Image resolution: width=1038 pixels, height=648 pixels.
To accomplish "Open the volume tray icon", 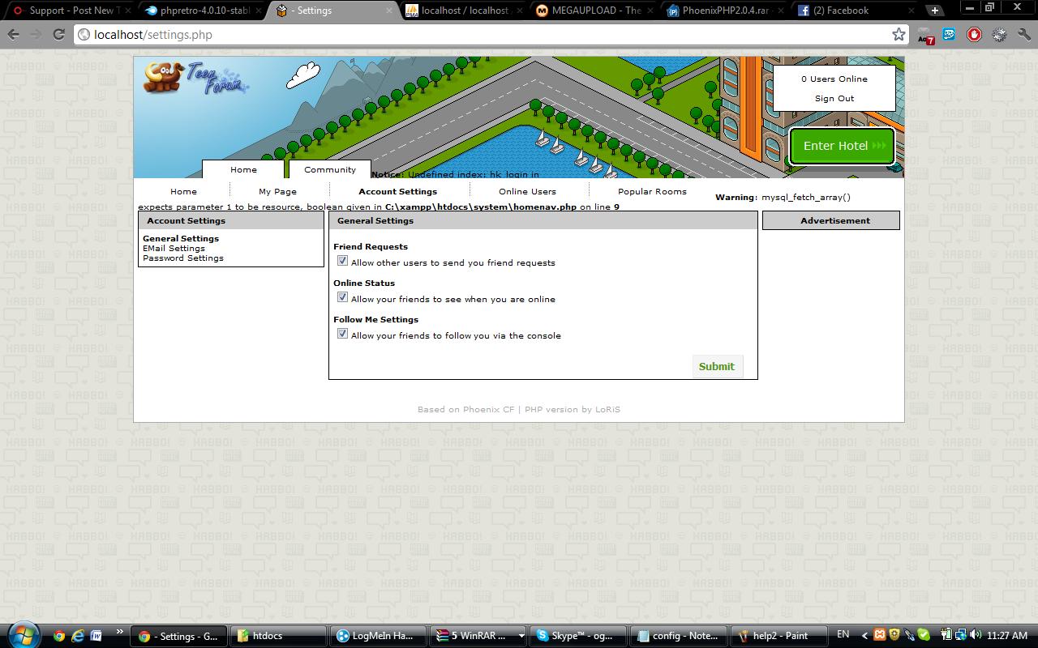I will coord(977,636).
